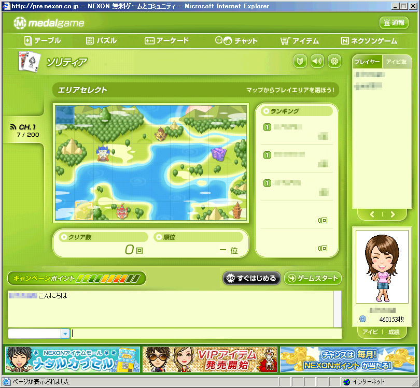This screenshot has width=420, height=388.
Task: Click the キャンペーンポイント gauge
Action: click(x=77, y=278)
